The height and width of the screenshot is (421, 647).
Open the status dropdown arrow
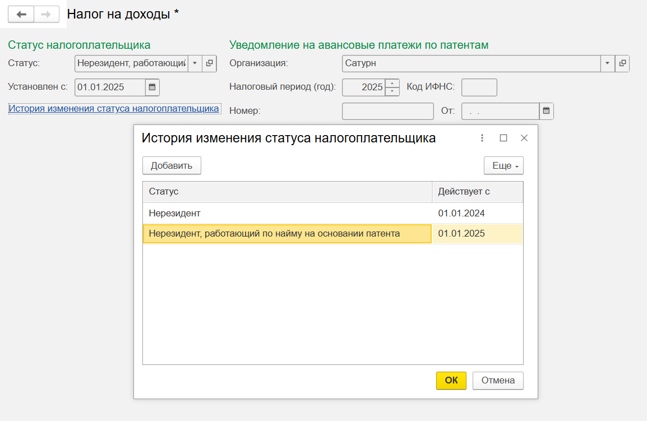pos(195,63)
